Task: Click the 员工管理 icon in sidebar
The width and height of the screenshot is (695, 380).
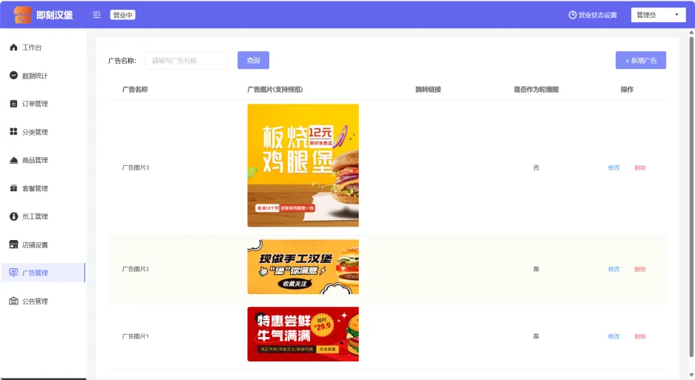Action: point(13,216)
